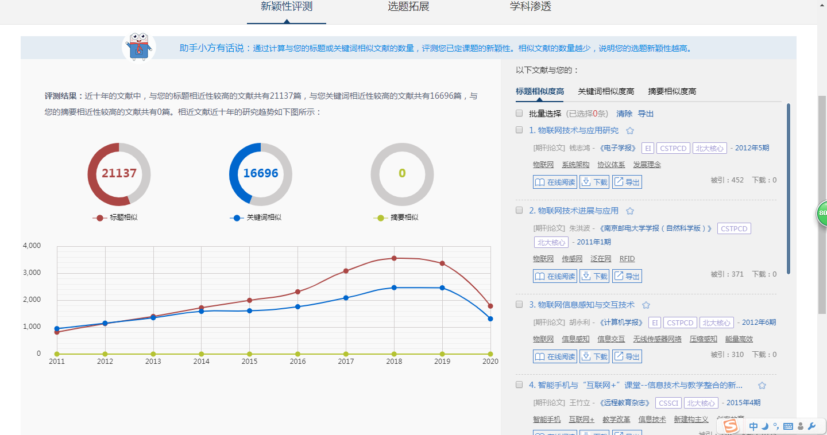Image resolution: width=827 pixels, height=435 pixels.
Task: Toggle the Sogou 中 language mode icon
Action: coord(753,426)
